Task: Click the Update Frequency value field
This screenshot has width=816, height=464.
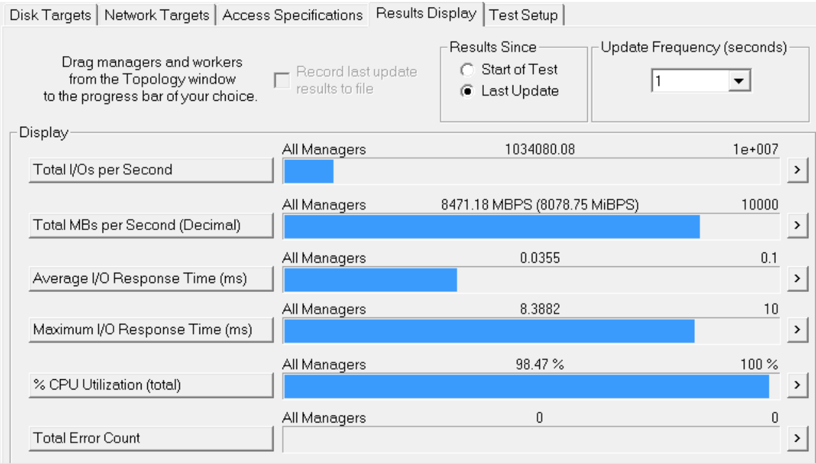Action: click(690, 82)
